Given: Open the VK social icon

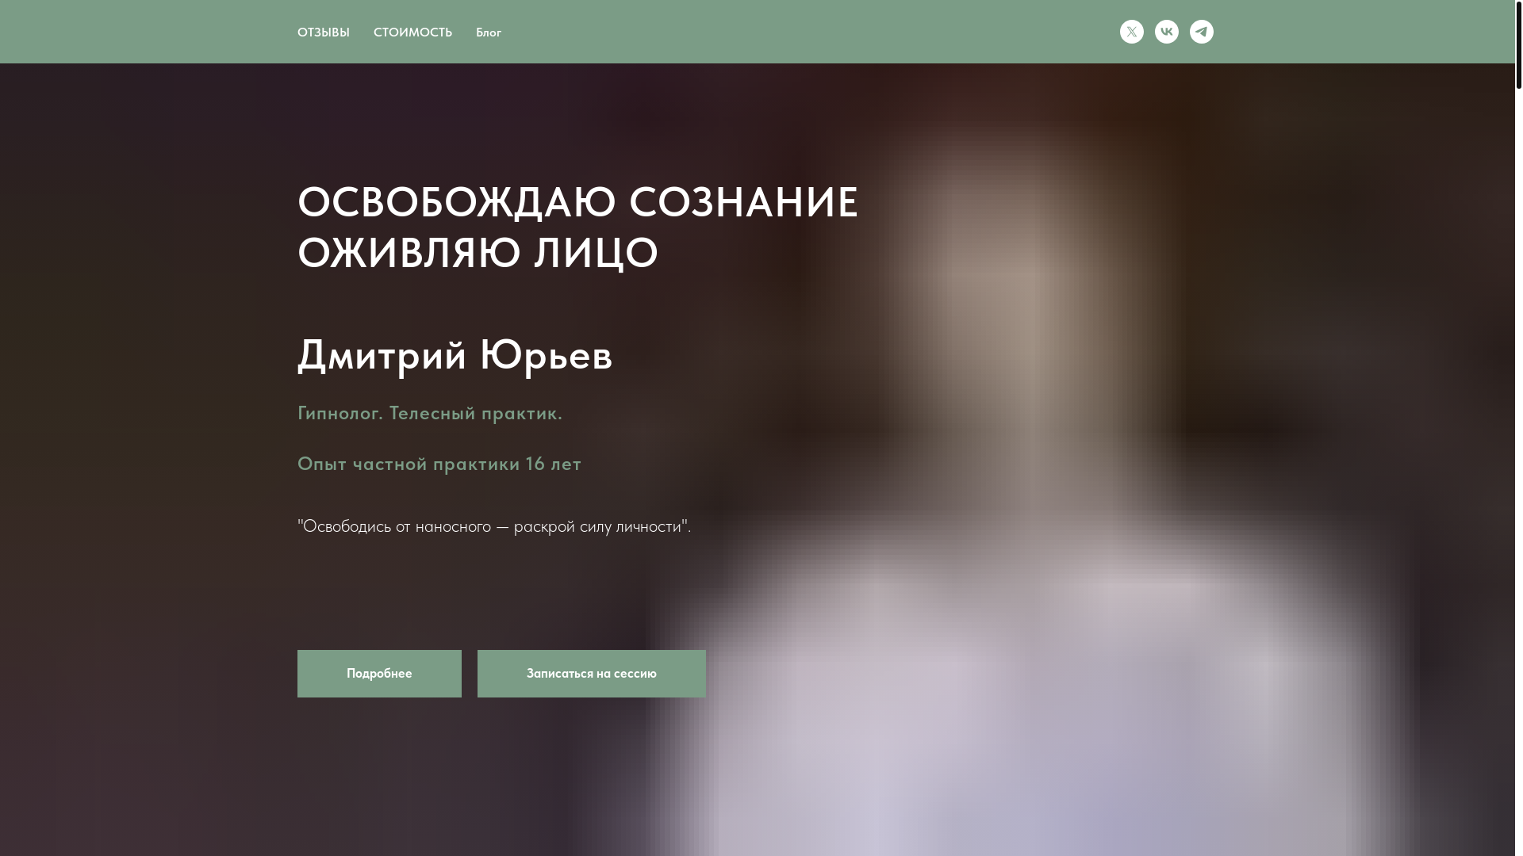Looking at the screenshot, I should pyautogui.click(x=1167, y=32).
